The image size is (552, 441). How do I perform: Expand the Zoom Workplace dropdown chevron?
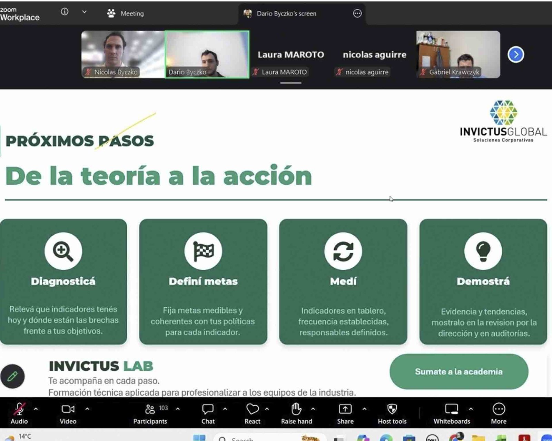(84, 12)
